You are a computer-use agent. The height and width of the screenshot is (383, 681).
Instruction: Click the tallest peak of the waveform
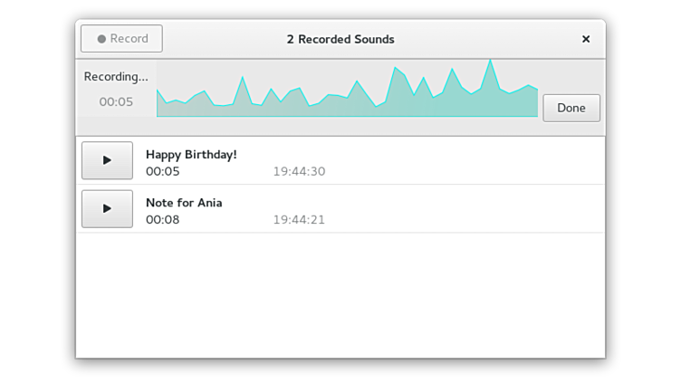point(490,63)
